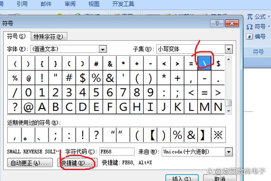Open the 视图 ribbon tab
The height and width of the screenshot is (181, 271).
click(94, 4)
